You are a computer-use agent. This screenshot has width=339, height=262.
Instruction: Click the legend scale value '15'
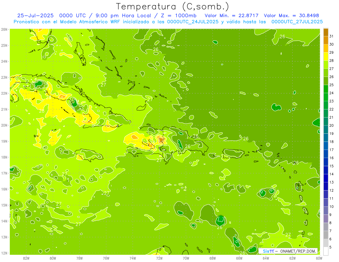pos(332,166)
